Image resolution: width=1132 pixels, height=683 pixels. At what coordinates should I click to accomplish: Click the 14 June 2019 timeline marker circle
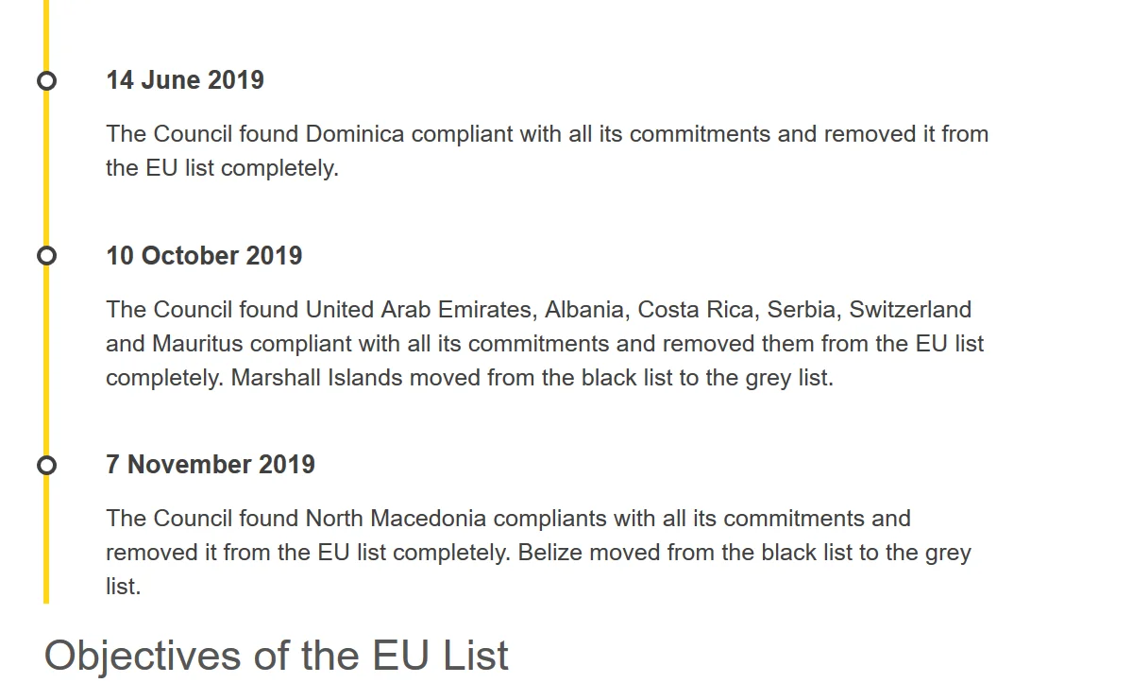click(47, 81)
